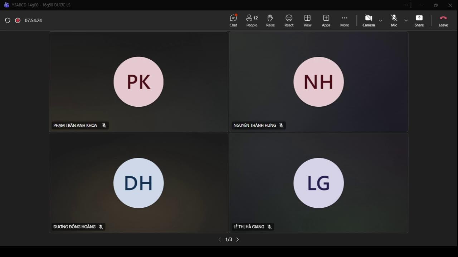
Task: Minimize the Teams meeting window
Action: tap(422, 5)
